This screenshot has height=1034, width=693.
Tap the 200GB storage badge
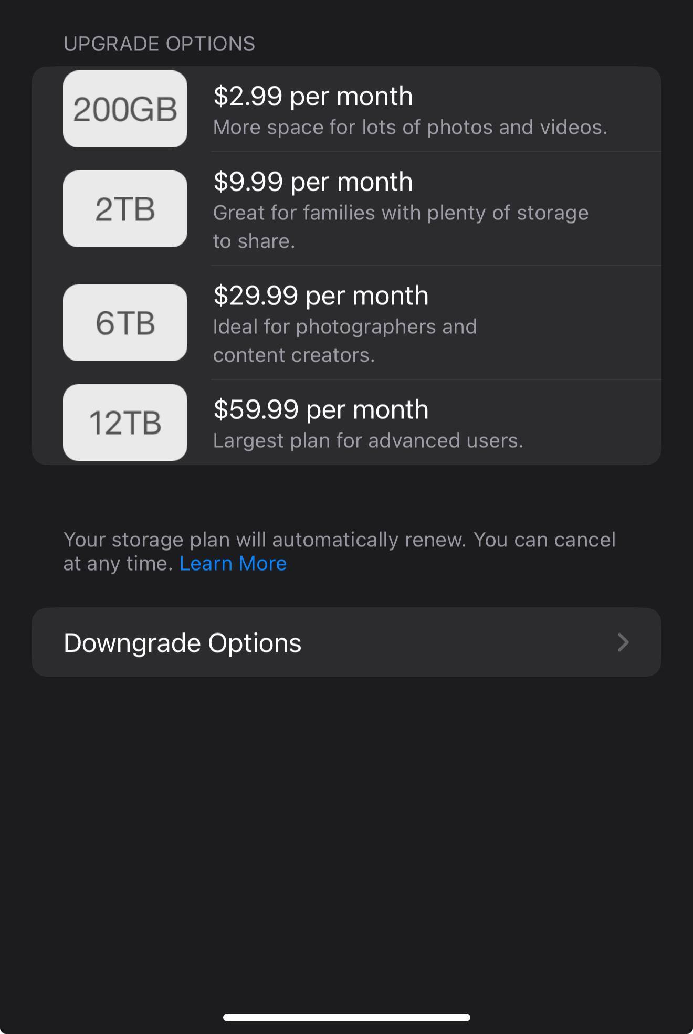tap(125, 109)
